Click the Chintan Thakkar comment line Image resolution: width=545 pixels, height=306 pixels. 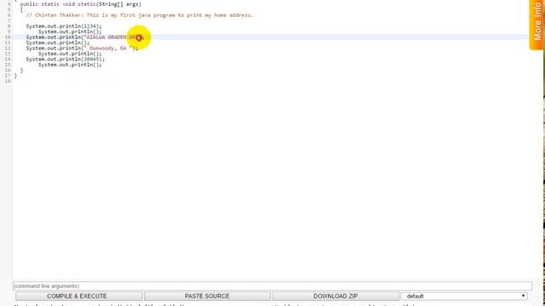point(140,15)
